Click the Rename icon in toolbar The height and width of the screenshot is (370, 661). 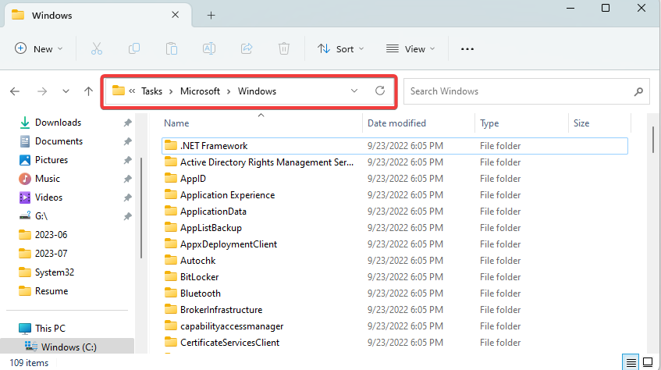coord(209,49)
